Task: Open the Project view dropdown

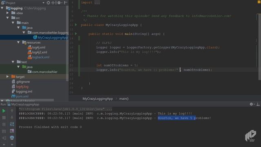Action: pos(44,3)
